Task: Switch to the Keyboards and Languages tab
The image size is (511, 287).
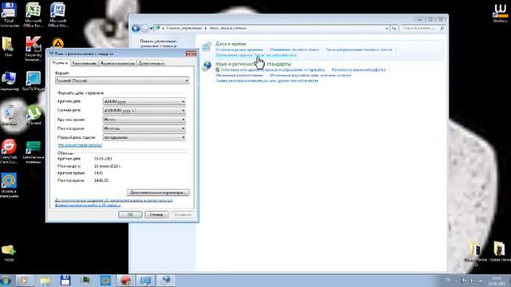Action: (117, 63)
